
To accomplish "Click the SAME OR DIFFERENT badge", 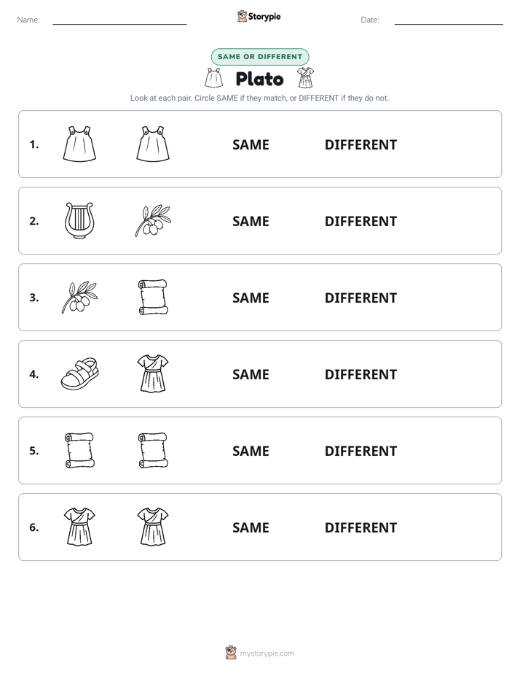I will tap(260, 57).
